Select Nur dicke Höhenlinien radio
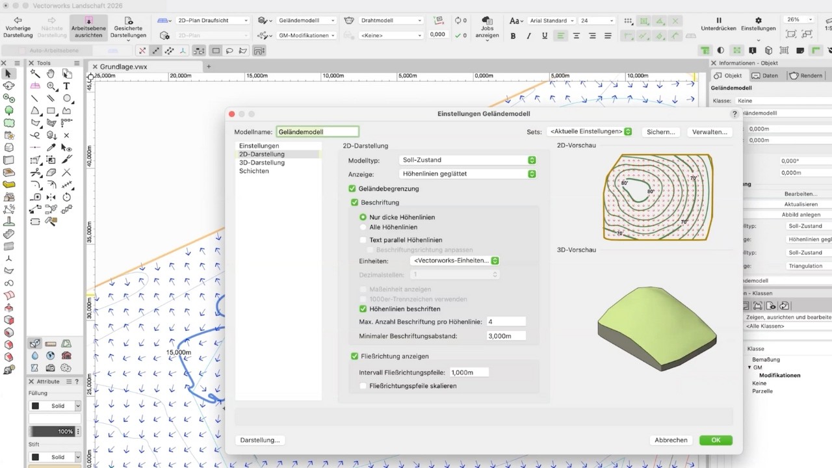The height and width of the screenshot is (468, 832). tap(363, 217)
